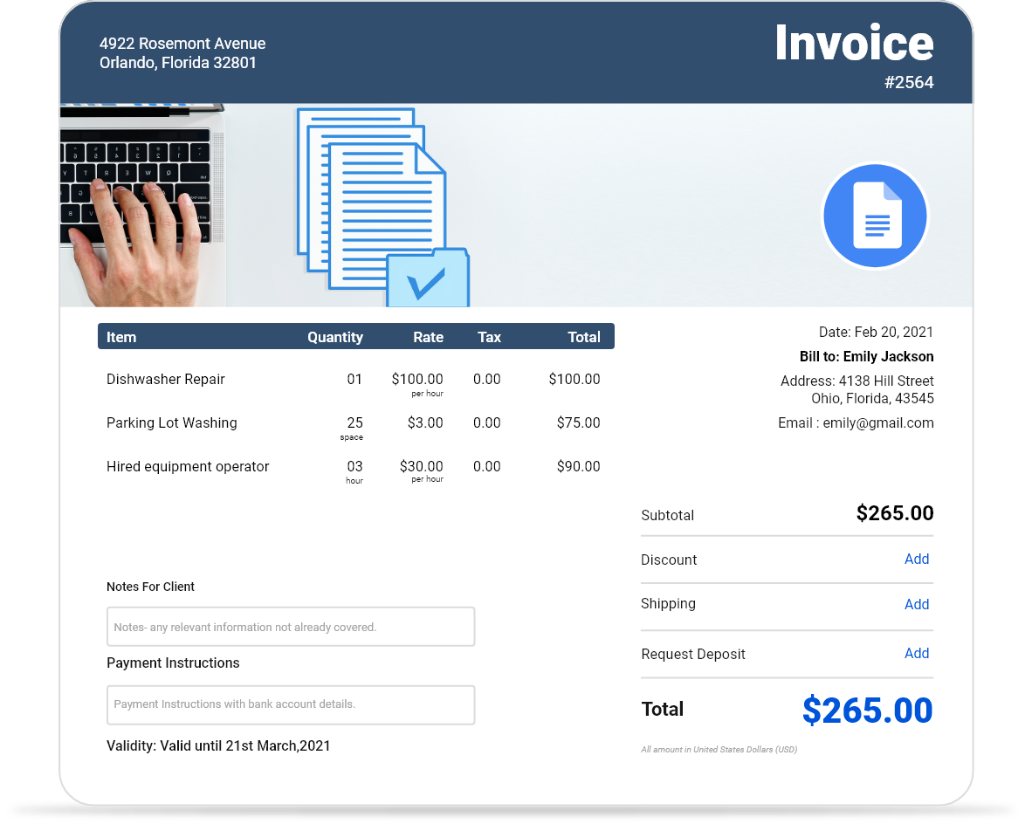Click the Rate column header
The width and height of the screenshot is (1025, 824).
coord(429,337)
